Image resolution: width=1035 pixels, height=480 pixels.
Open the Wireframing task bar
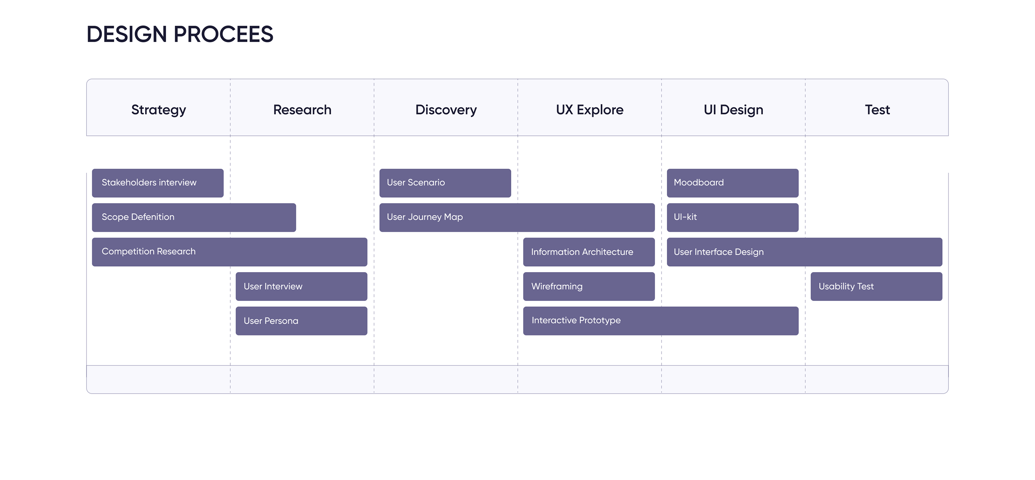tap(588, 287)
